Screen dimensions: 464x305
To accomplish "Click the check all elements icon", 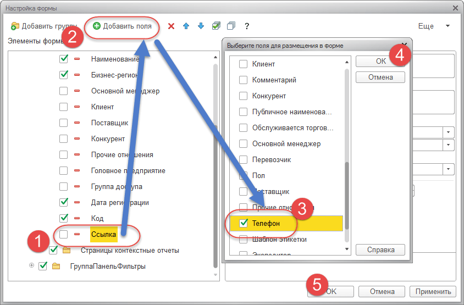I will [216, 26].
